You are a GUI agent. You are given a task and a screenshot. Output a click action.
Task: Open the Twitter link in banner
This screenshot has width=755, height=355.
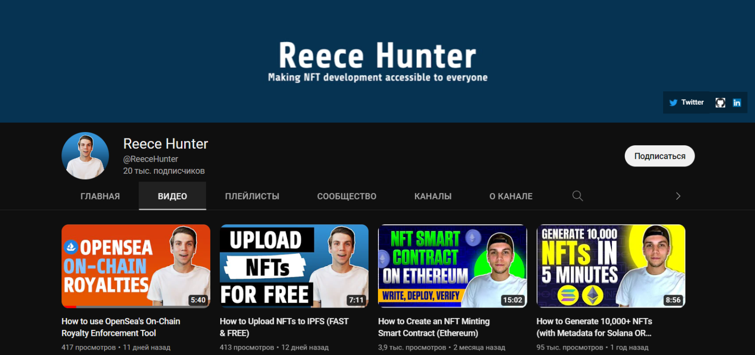686,103
